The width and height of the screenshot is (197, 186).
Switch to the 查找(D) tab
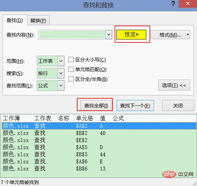click(15, 20)
